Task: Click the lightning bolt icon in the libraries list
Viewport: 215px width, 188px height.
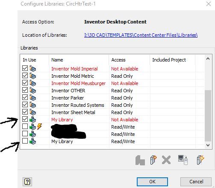Action: coord(39,126)
